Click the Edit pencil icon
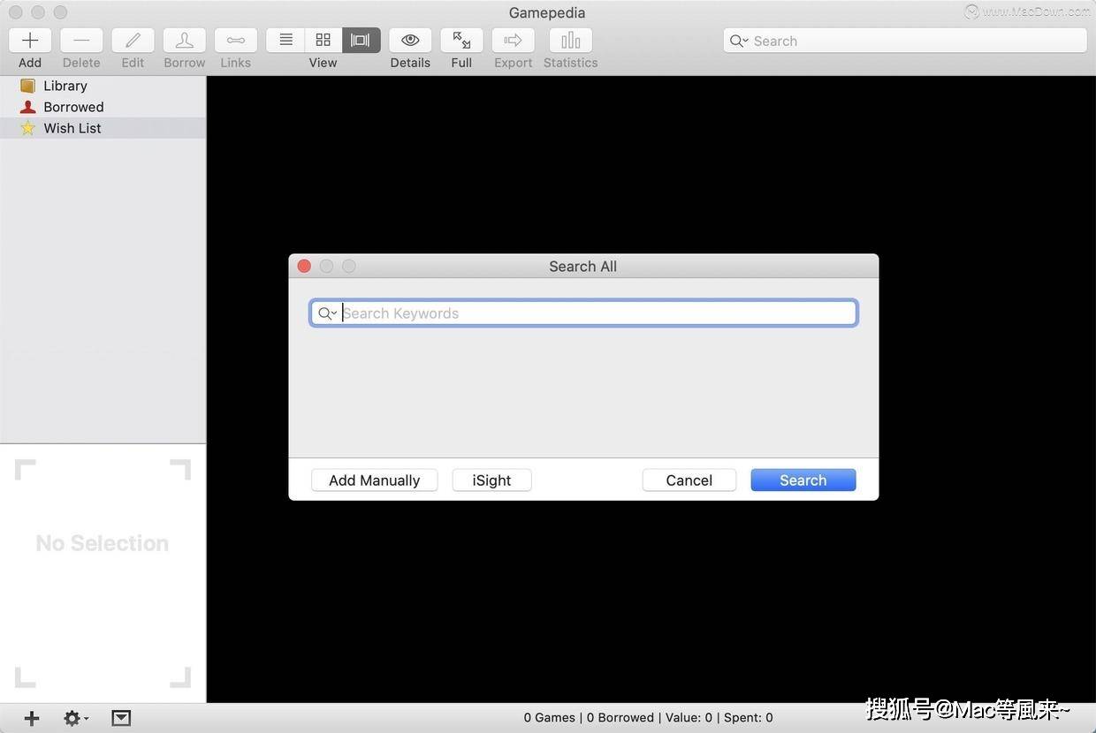Screen dimensions: 1096x733 point(133,41)
